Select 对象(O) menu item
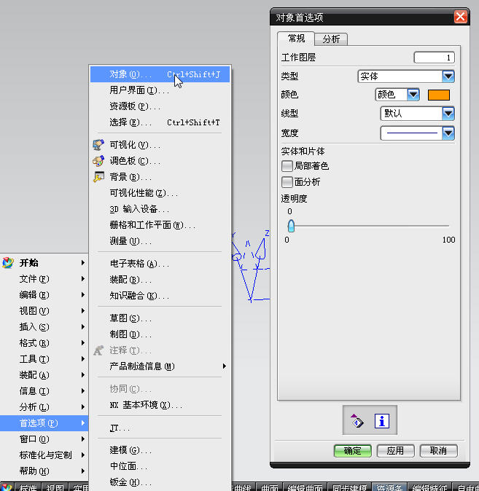 (x=160, y=74)
